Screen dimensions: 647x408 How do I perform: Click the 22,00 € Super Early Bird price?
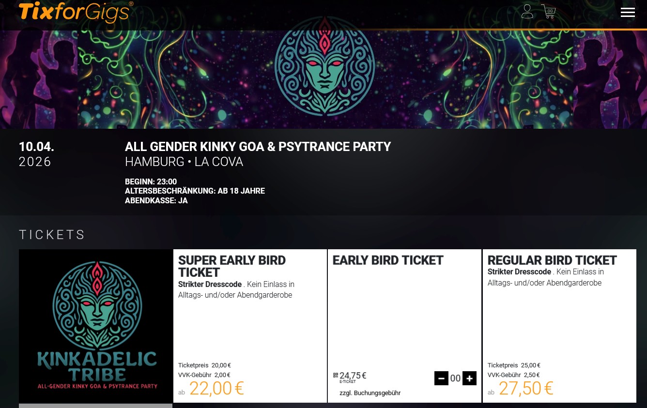[x=216, y=388]
